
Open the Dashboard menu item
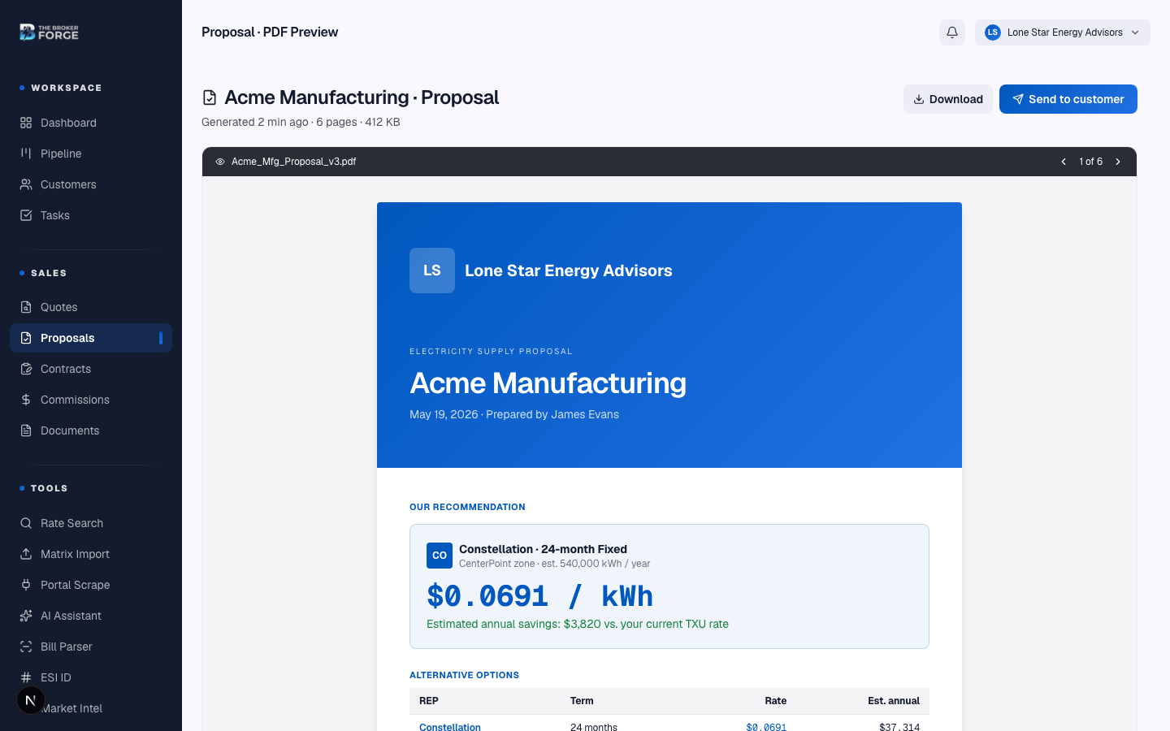pyautogui.click(x=91, y=123)
